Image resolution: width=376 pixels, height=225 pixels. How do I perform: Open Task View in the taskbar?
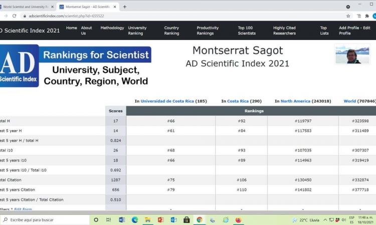tap(109, 219)
